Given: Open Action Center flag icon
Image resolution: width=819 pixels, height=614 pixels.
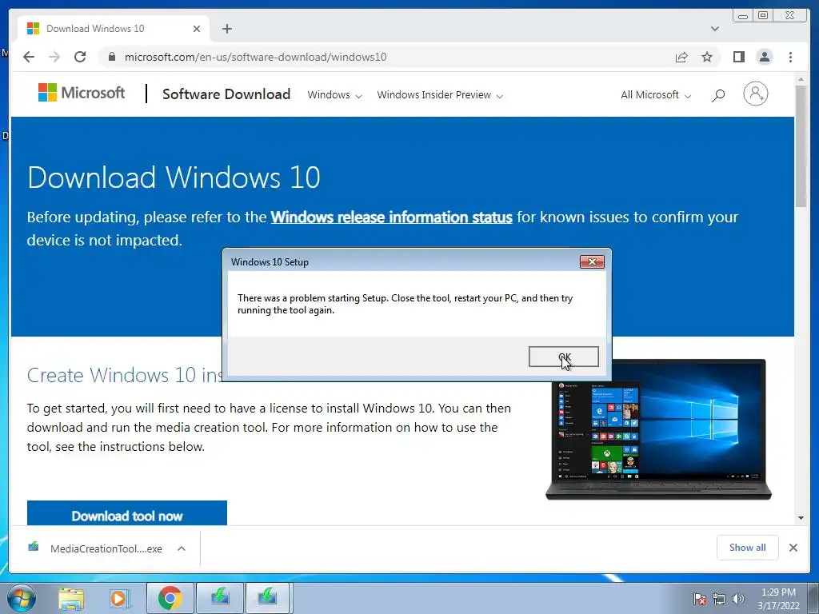Looking at the screenshot, I should [699, 599].
